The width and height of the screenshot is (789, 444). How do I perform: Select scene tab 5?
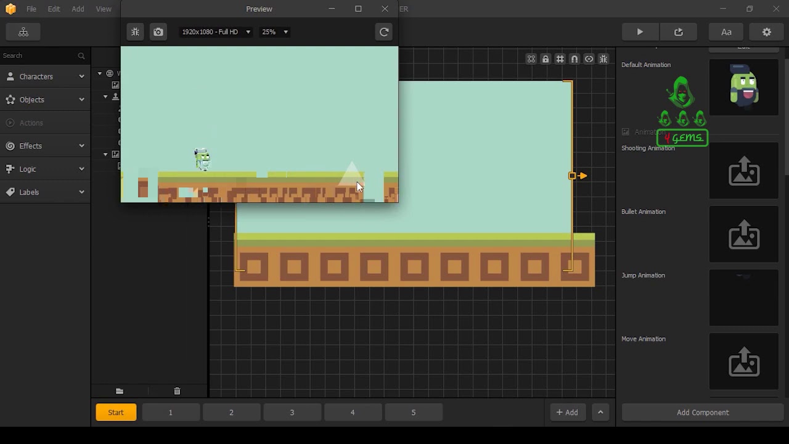tap(414, 413)
